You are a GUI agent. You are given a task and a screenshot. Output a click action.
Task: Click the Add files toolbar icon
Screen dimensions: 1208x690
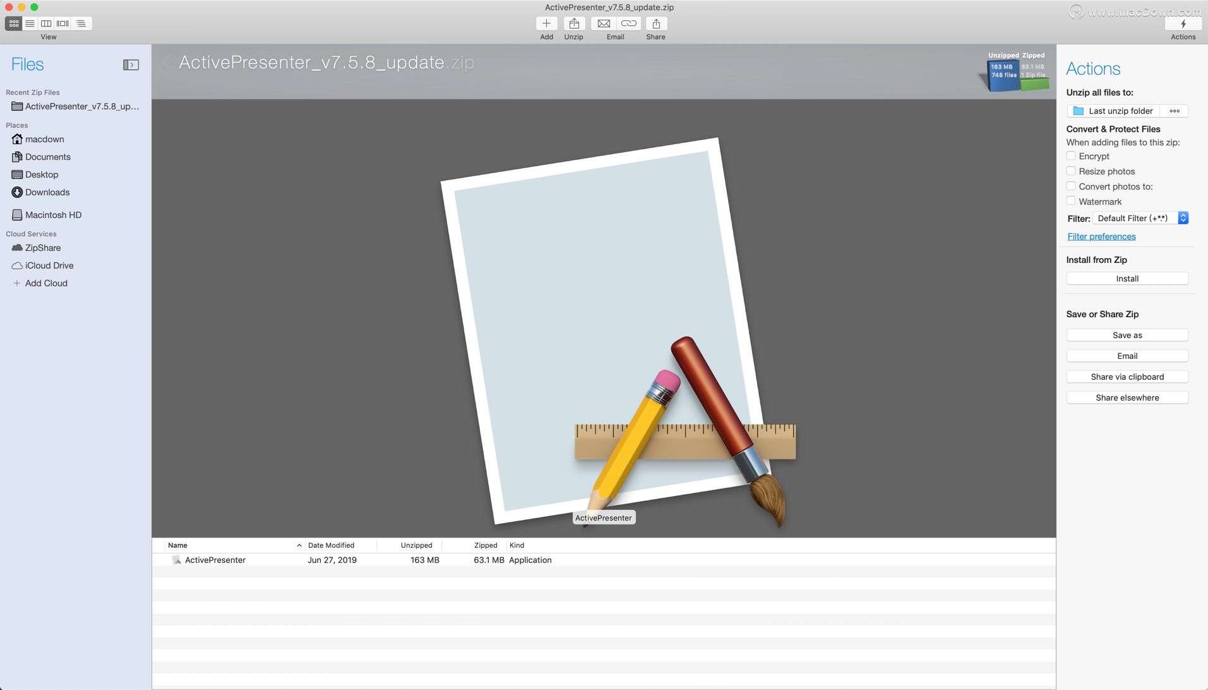pyautogui.click(x=546, y=23)
